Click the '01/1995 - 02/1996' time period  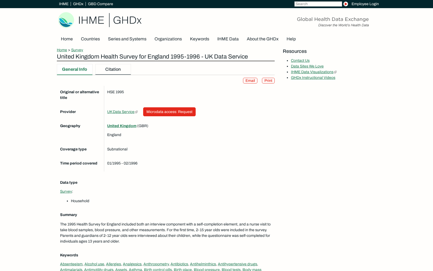(122, 163)
